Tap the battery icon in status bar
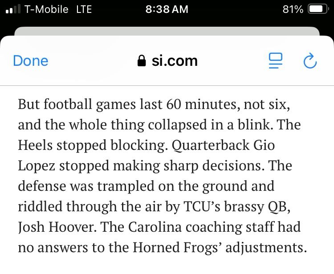 coord(318,9)
